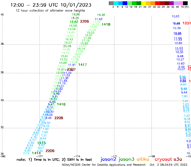Click the pure blue swatch in the legend
The width and height of the screenshot is (191, 167).
[125, 3]
